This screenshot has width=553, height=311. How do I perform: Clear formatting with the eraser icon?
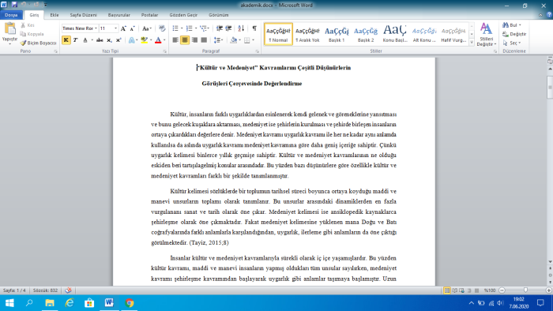162,28
